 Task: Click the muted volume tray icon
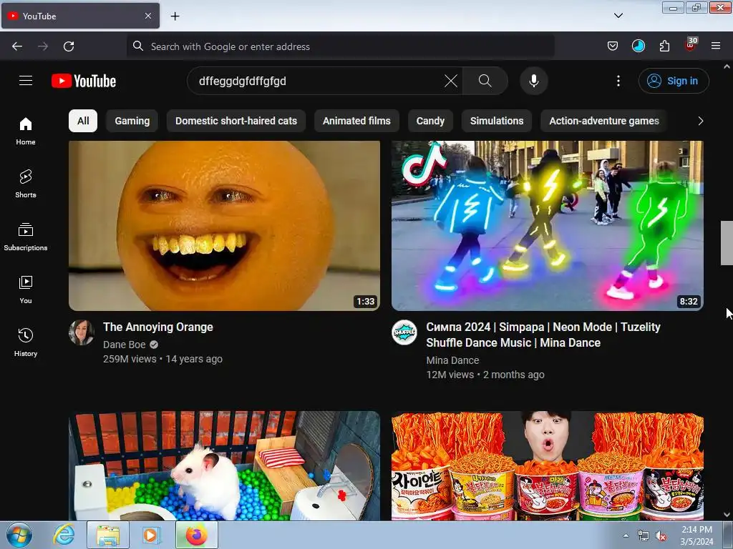pos(661,536)
